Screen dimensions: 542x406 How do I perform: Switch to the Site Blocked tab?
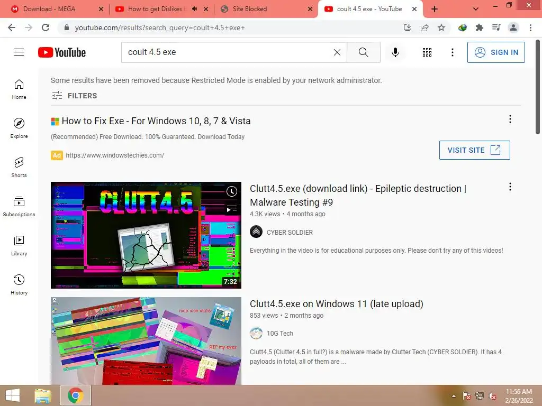click(250, 9)
